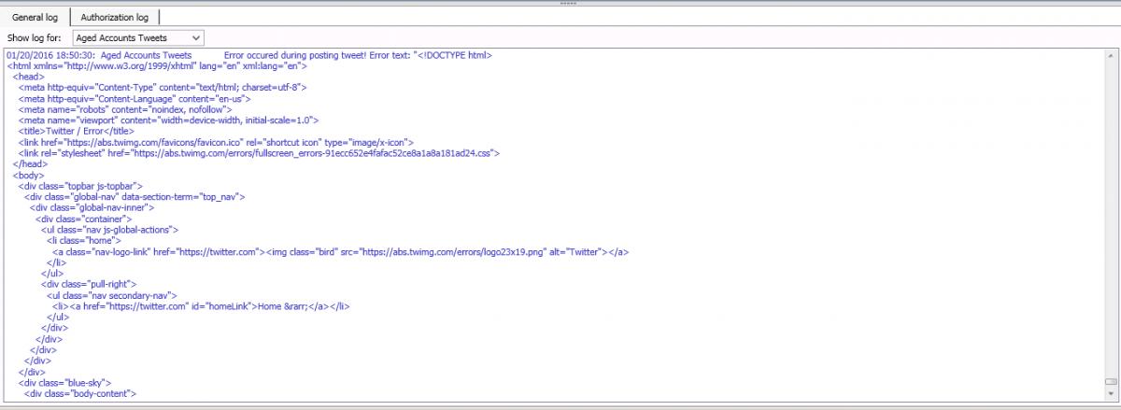Click the title Twitter / Error line
The width and height of the screenshot is (1121, 410).
[x=78, y=131]
